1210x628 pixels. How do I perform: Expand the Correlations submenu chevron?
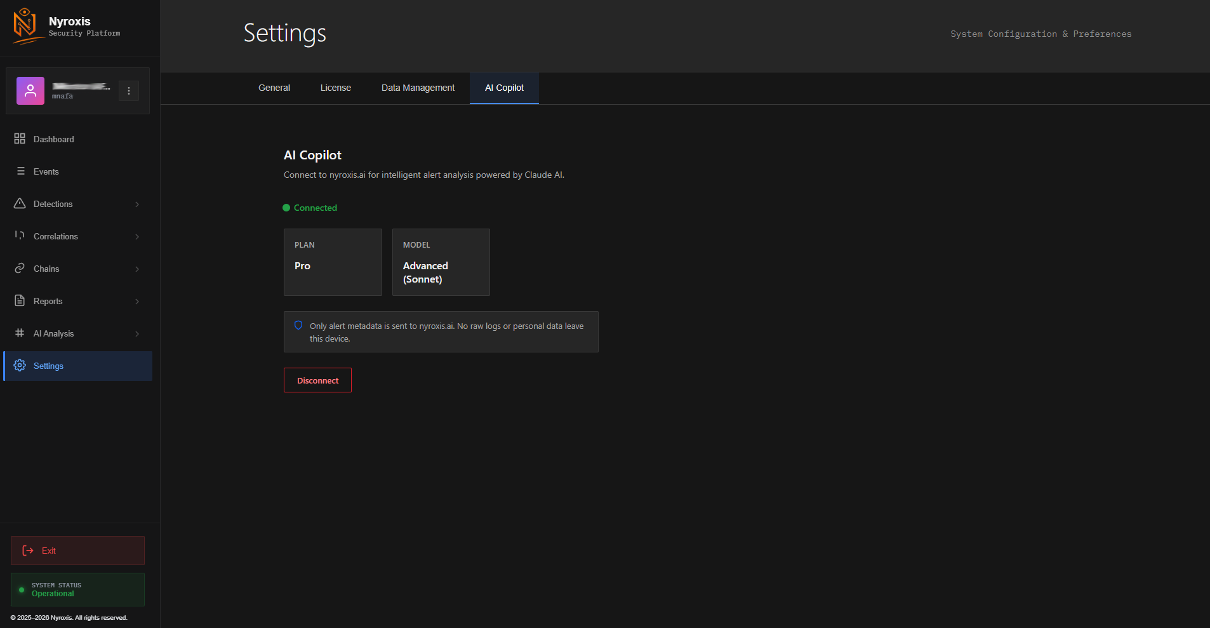[x=137, y=237]
